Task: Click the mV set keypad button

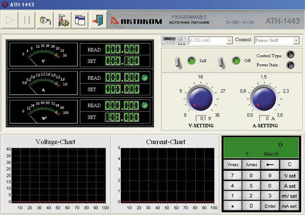Action: (x=289, y=196)
